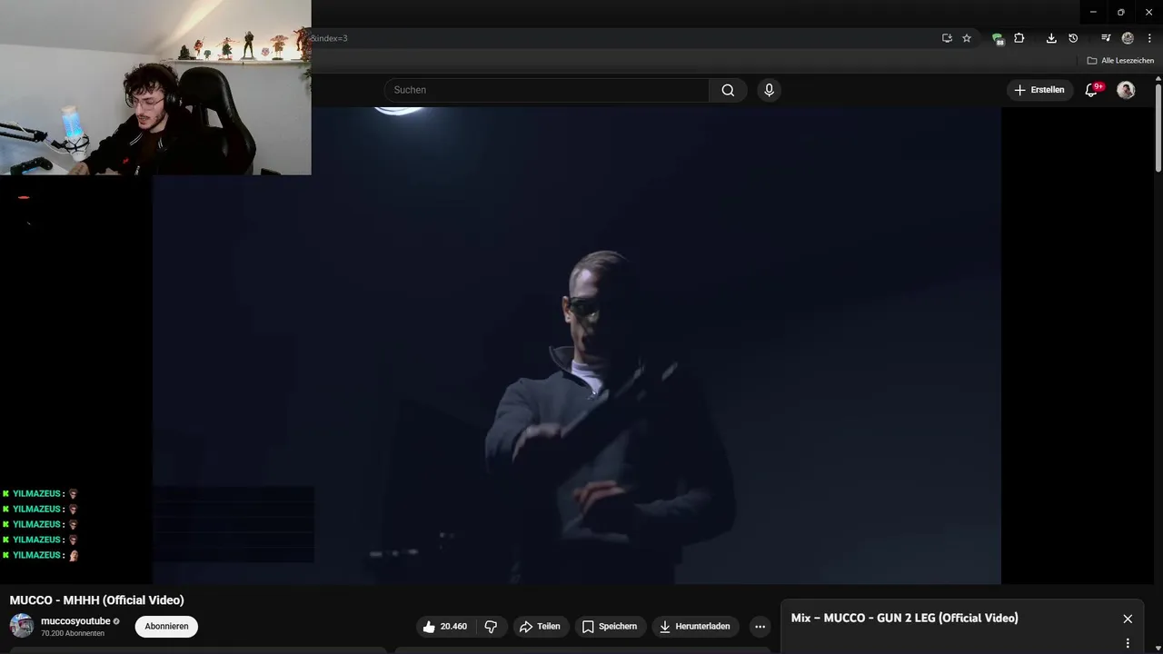The width and height of the screenshot is (1163, 654).
Task: Close the Mix playlist panel
Action: click(1128, 619)
